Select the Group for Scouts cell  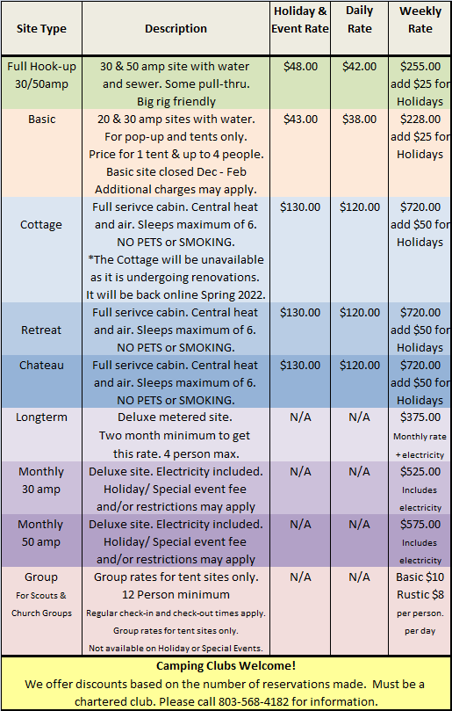41,611
